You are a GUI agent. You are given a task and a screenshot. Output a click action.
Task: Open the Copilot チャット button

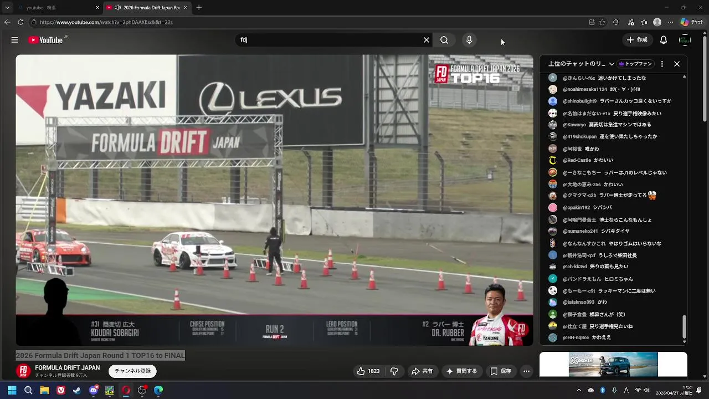coord(692,22)
